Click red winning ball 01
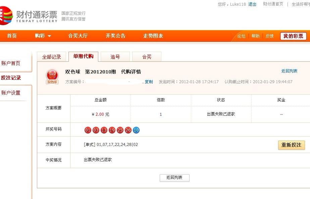Screen dimensions: 310x199 tap(88, 130)
